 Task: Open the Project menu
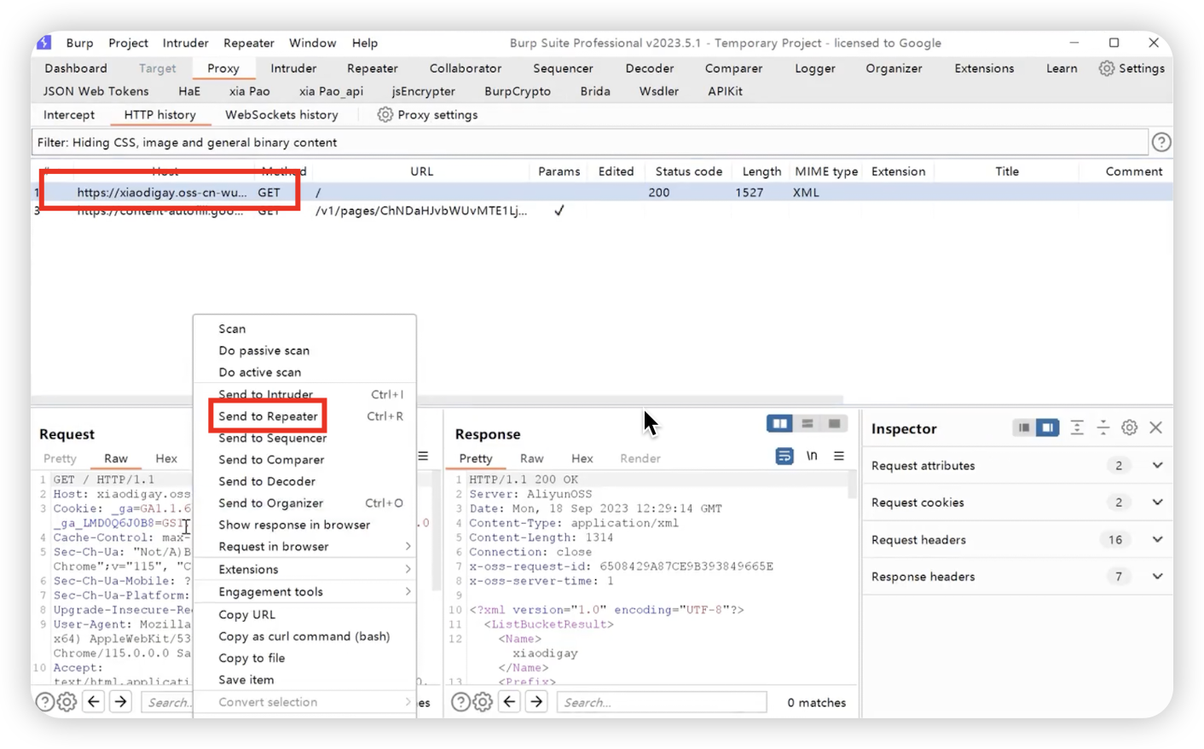pyautogui.click(x=128, y=43)
